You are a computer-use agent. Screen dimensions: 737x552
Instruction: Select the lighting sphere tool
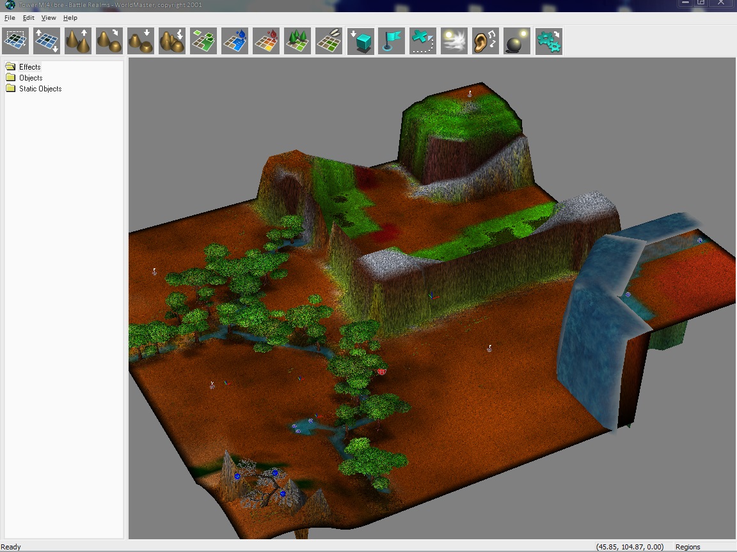(x=517, y=41)
